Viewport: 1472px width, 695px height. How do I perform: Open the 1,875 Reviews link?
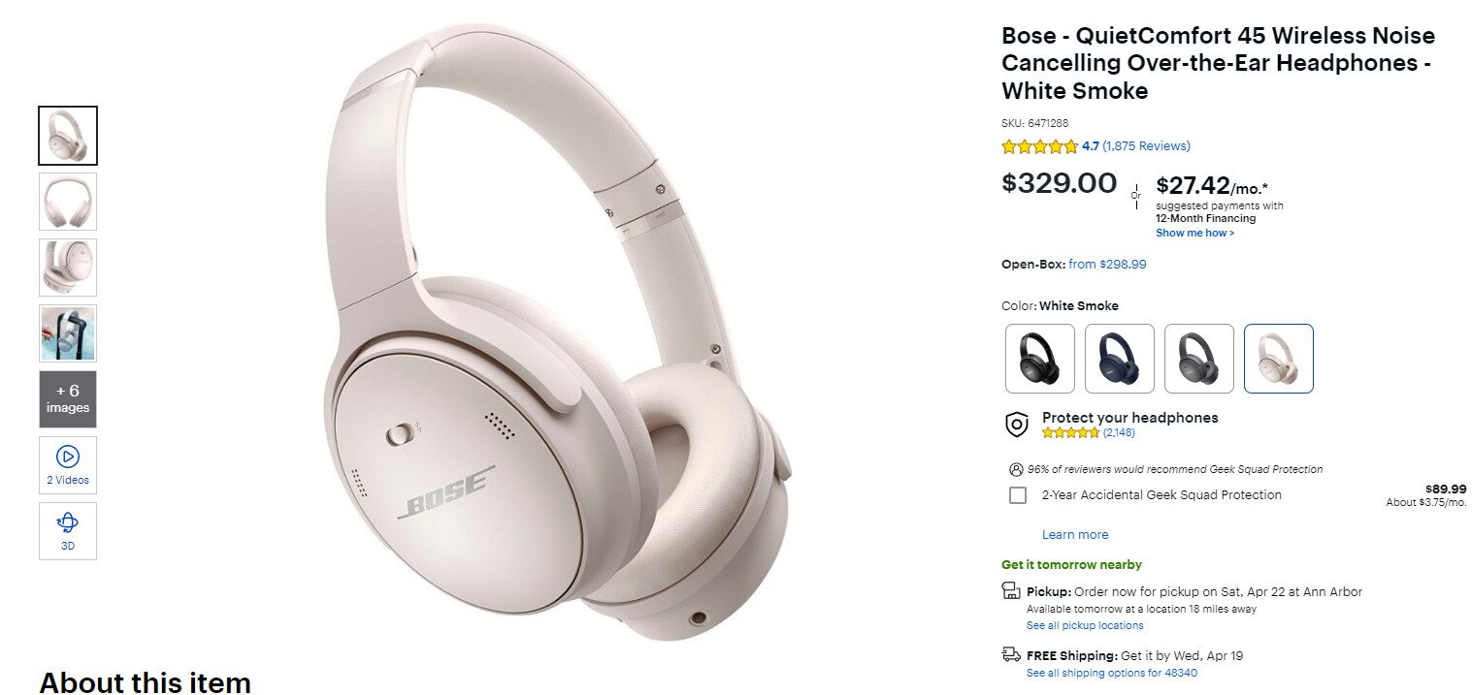(x=1146, y=146)
